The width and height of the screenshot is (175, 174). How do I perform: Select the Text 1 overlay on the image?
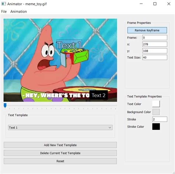click(69, 45)
